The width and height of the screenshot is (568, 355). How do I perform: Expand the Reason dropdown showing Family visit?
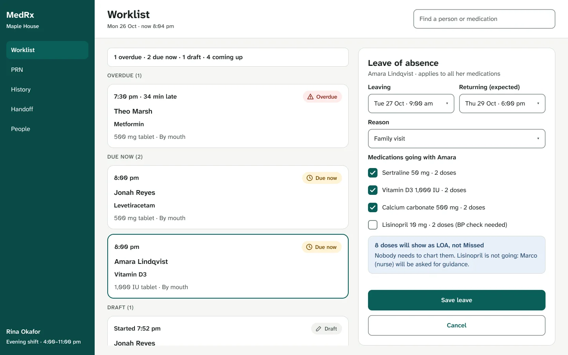[457, 139]
